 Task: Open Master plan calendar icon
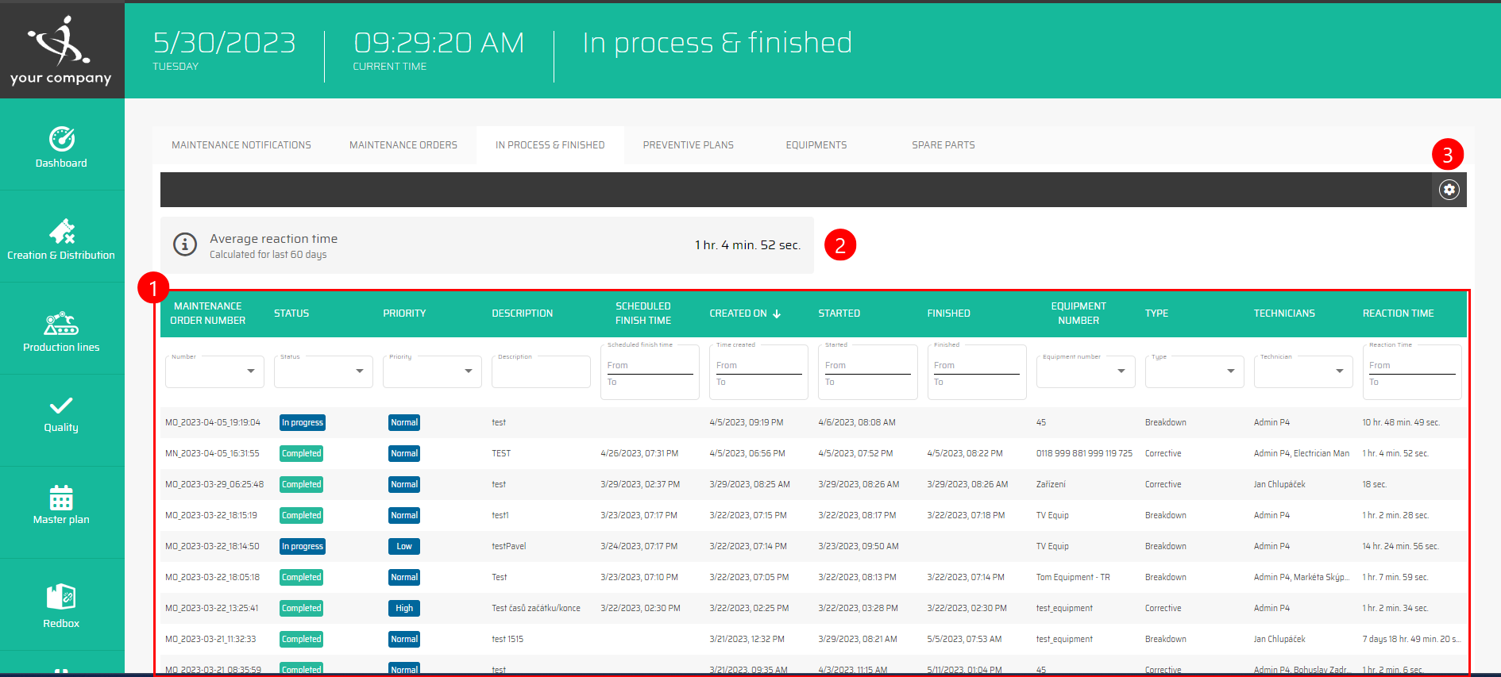pyautogui.click(x=61, y=498)
